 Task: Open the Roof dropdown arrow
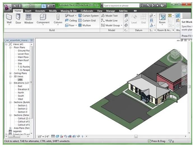click(76, 16)
